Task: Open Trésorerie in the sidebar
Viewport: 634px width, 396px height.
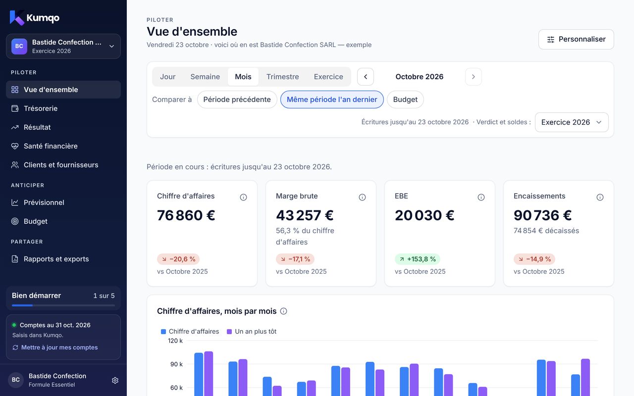Action: 63,108
